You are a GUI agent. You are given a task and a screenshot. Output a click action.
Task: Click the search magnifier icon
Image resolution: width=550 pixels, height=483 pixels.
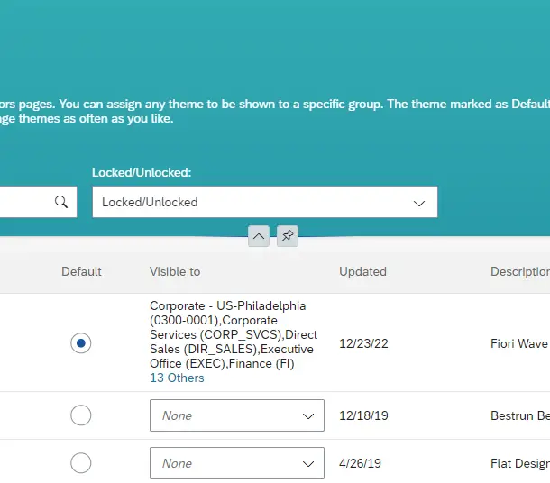(61, 202)
